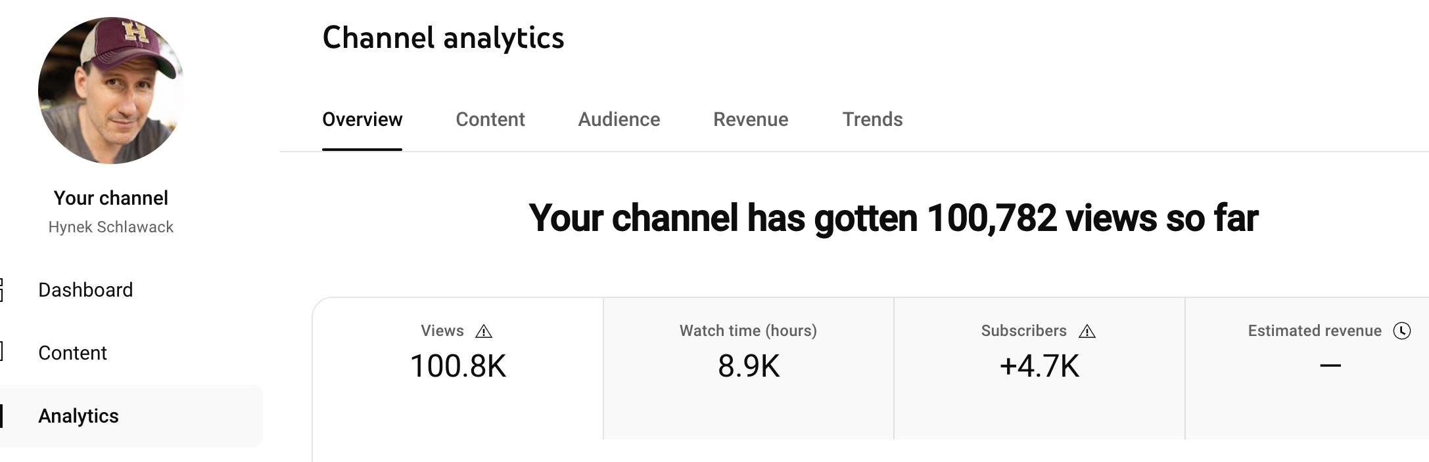Open the channel profile picture

[x=111, y=91]
